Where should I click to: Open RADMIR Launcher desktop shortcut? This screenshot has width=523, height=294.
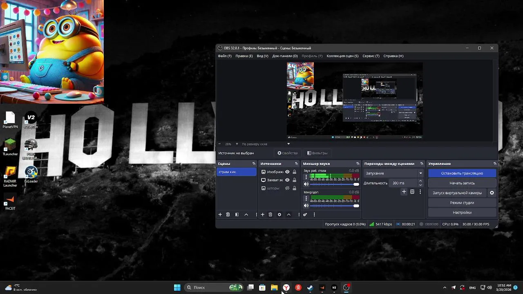coord(10,177)
